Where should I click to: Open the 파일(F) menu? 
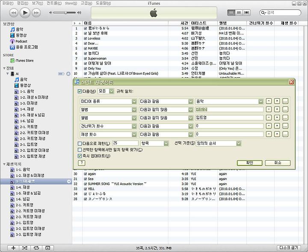(8, 3)
